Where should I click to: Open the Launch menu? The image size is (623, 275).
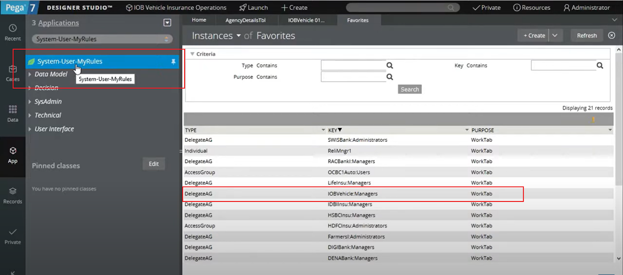click(x=253, y=7)
